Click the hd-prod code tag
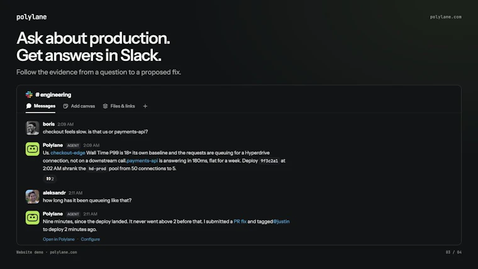The image size is (478, 269). coord(97,168)
